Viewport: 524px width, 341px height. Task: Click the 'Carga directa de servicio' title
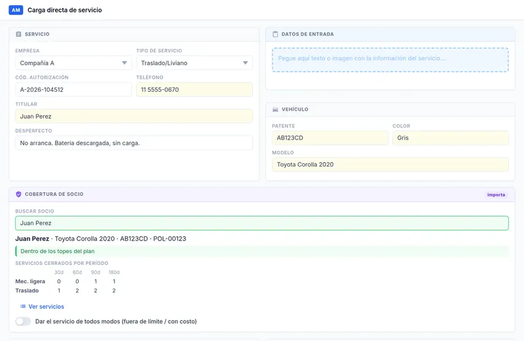tap(64, 10)
